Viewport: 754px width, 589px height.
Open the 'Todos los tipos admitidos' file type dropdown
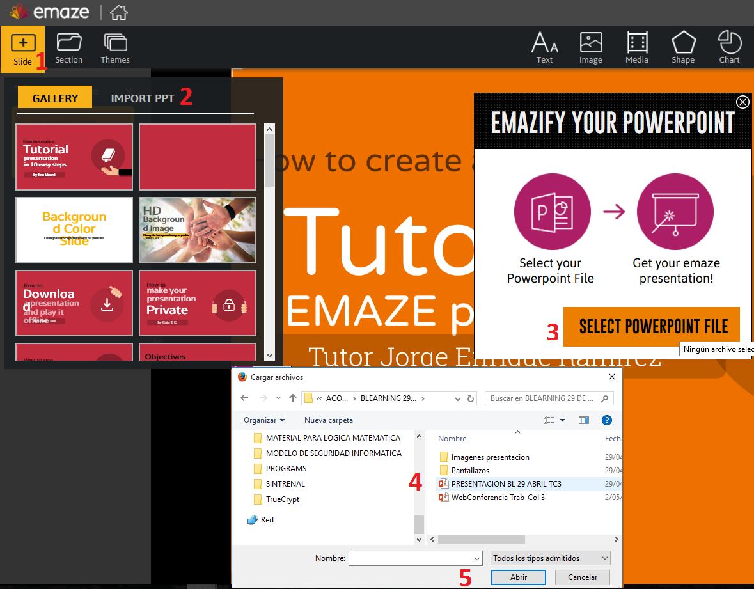tap(549, 558)
